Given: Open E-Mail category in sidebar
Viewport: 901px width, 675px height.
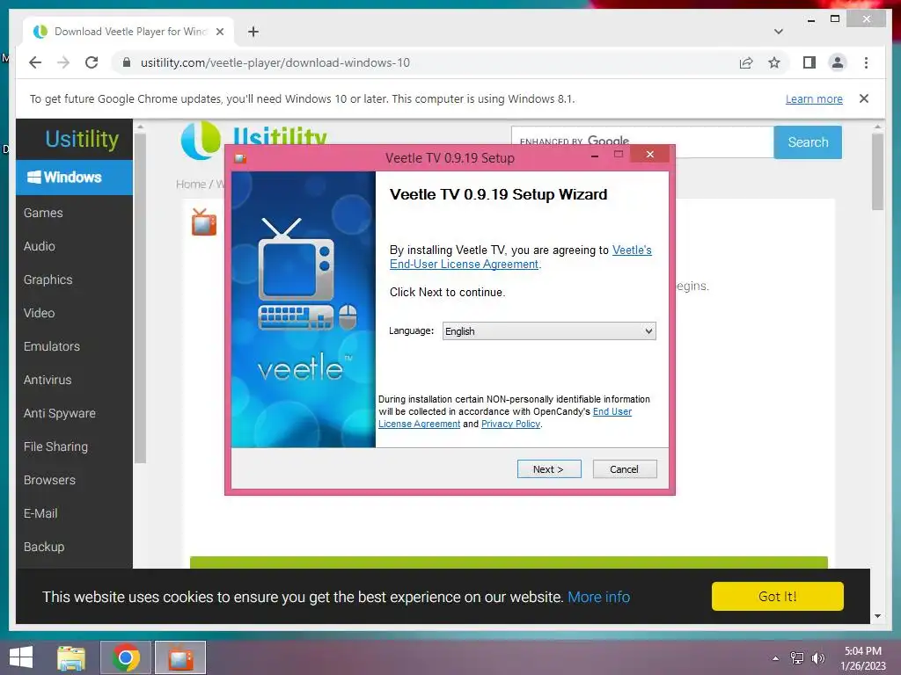Looking at the screenshot, I should coord(40,513).
